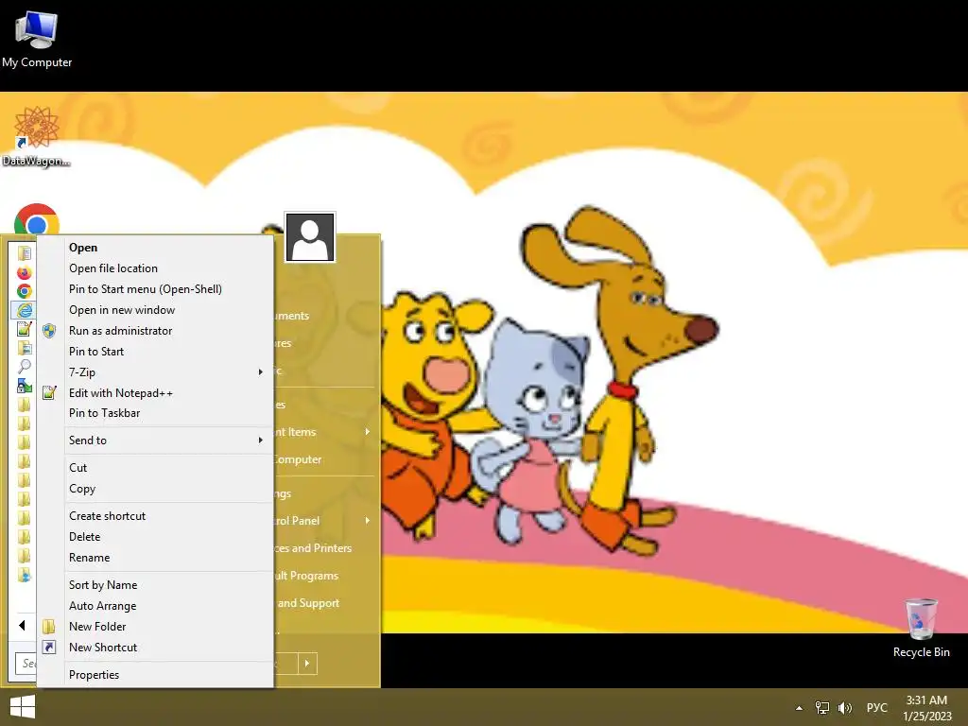The image size is (968, 726).
Task: Choose Edit with Notepad++ text
Action: [x=121, y=393]
